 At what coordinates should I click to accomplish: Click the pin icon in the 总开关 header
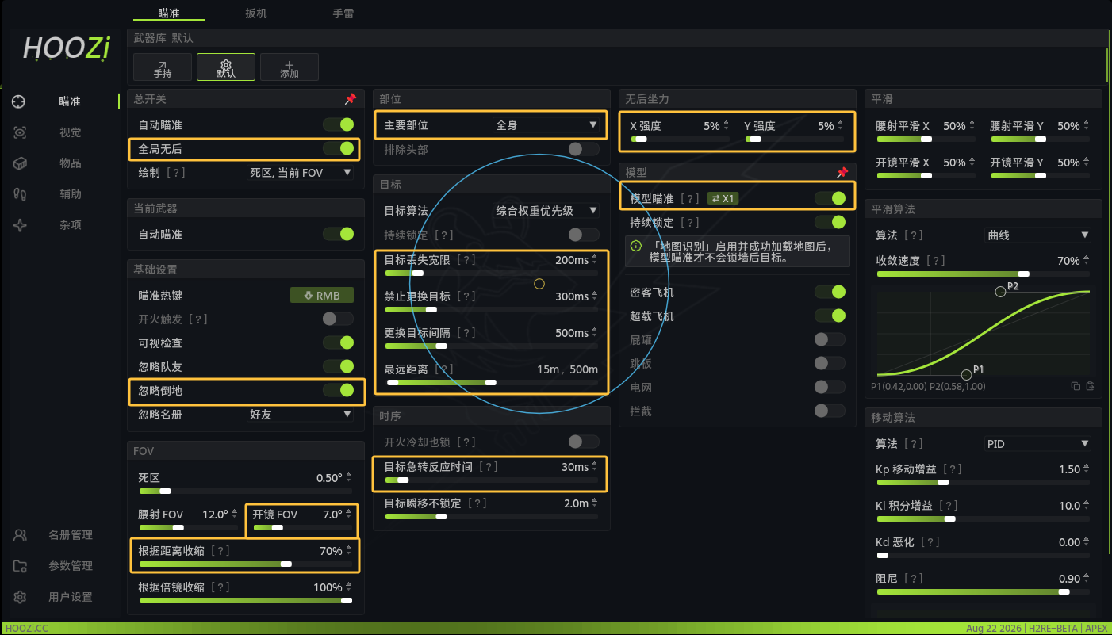click(x=351, y=99)
